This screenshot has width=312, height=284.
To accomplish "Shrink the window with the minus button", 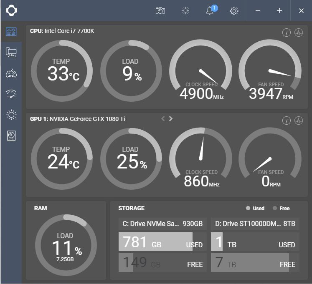I will point(258,10).
